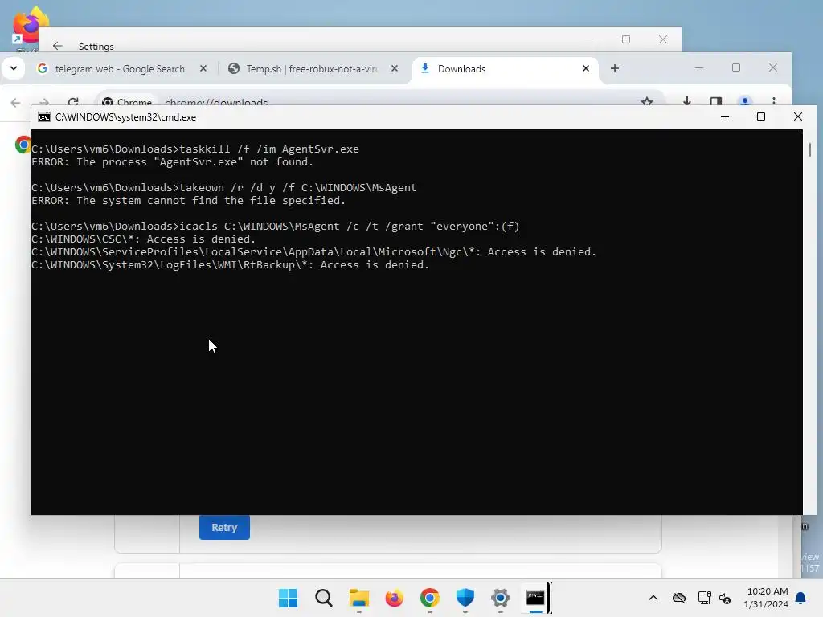
Task: Close the cmd.exe window
Action: (x=798, y=117)
